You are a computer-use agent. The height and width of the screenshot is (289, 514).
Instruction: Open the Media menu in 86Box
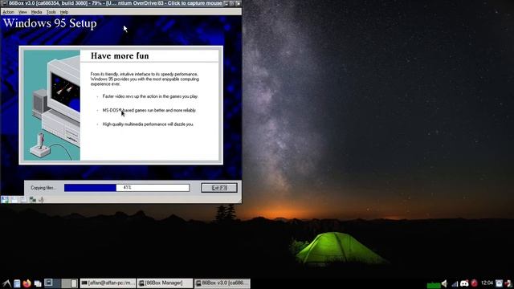(36, 12)
